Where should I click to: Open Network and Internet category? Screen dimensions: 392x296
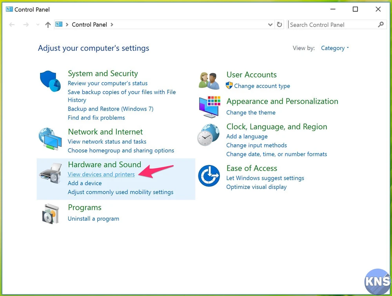point(105,132)
